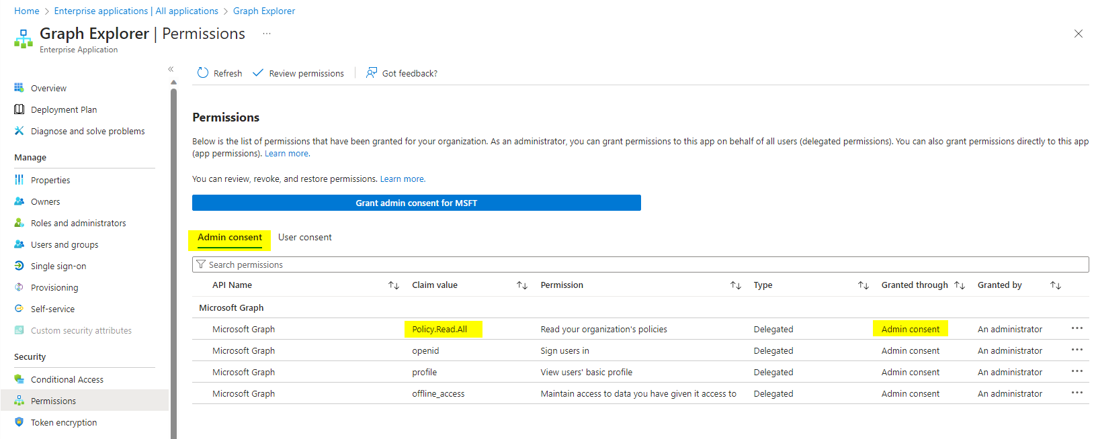Click the Single sign-on arrow icon
Image resolution: width=1096 pixels, height=439 pixels.
pos(19,266)
